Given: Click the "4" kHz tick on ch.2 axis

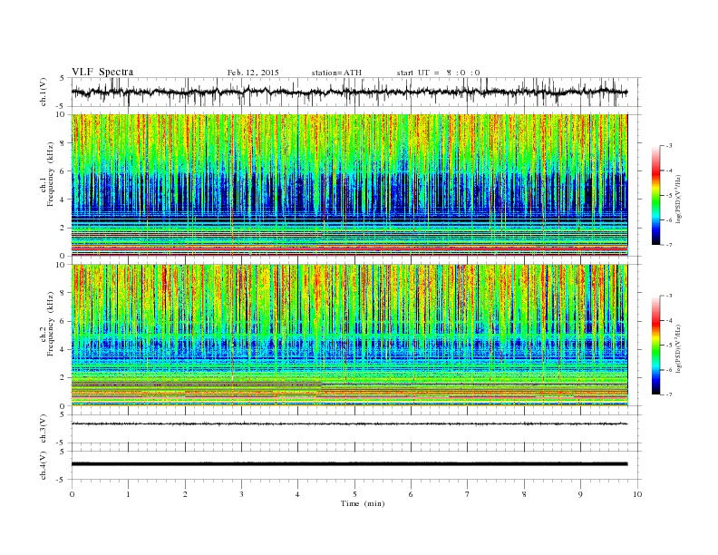Looking at the screenshot, I should 63,350.
